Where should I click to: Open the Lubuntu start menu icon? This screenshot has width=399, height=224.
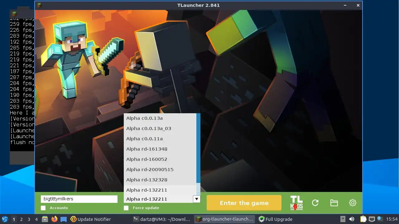pyautogui.click(x=5, y=219)
